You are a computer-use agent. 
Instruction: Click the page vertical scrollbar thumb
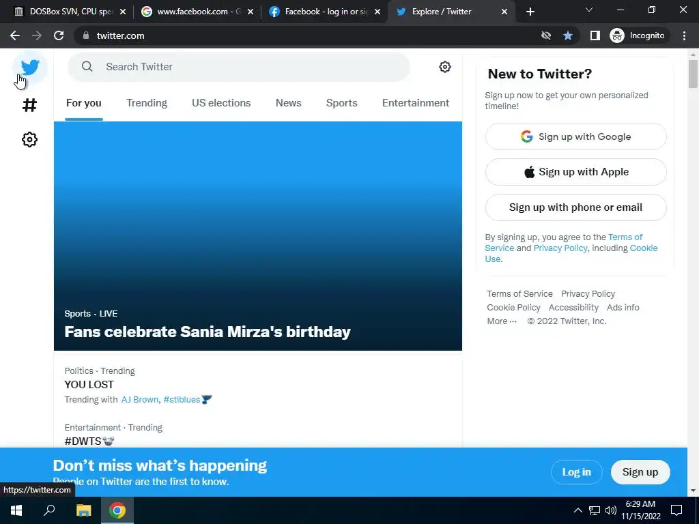tap(693, 74)
